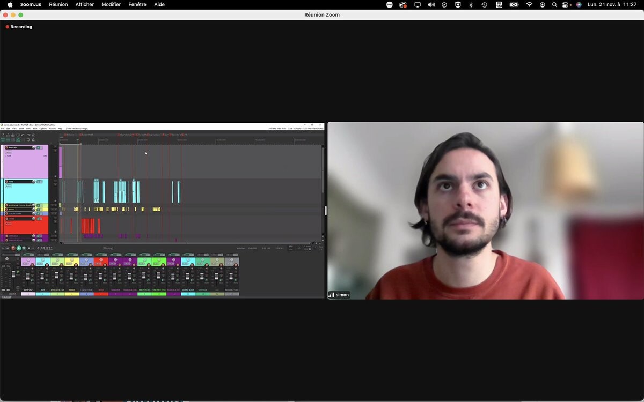This screenshot has width=644, height=402.
Task: Click the Stop button in REAPER transport
Action: pos(29,248)
